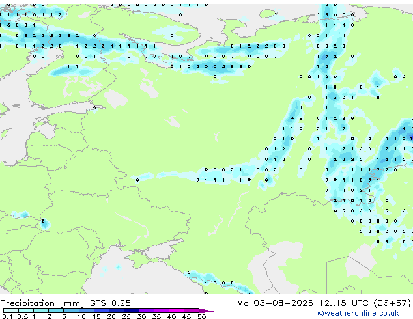413x319 pixels.
Task: Pick the 35–40 mm legend swatch
Action: pyautogui.click(x=161, y=311)
